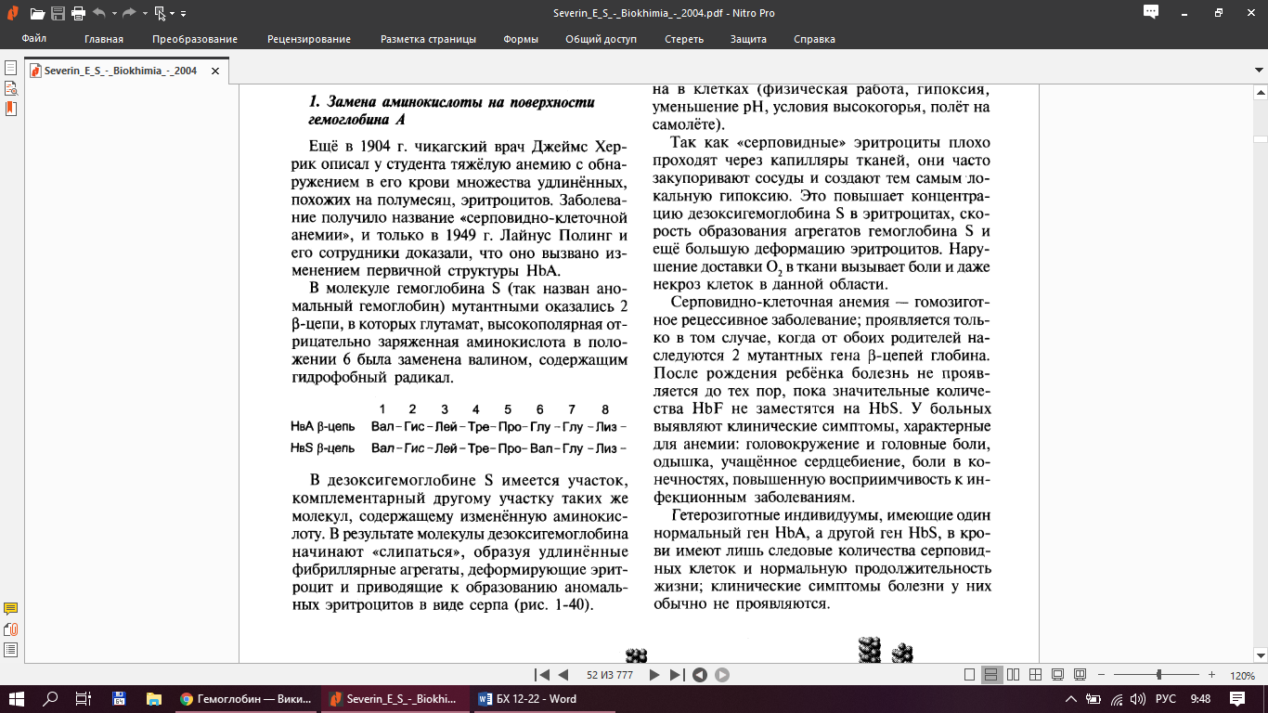Open the Разметка страницы tab
The image size is (1268, 713).
[x=428, y=39]
